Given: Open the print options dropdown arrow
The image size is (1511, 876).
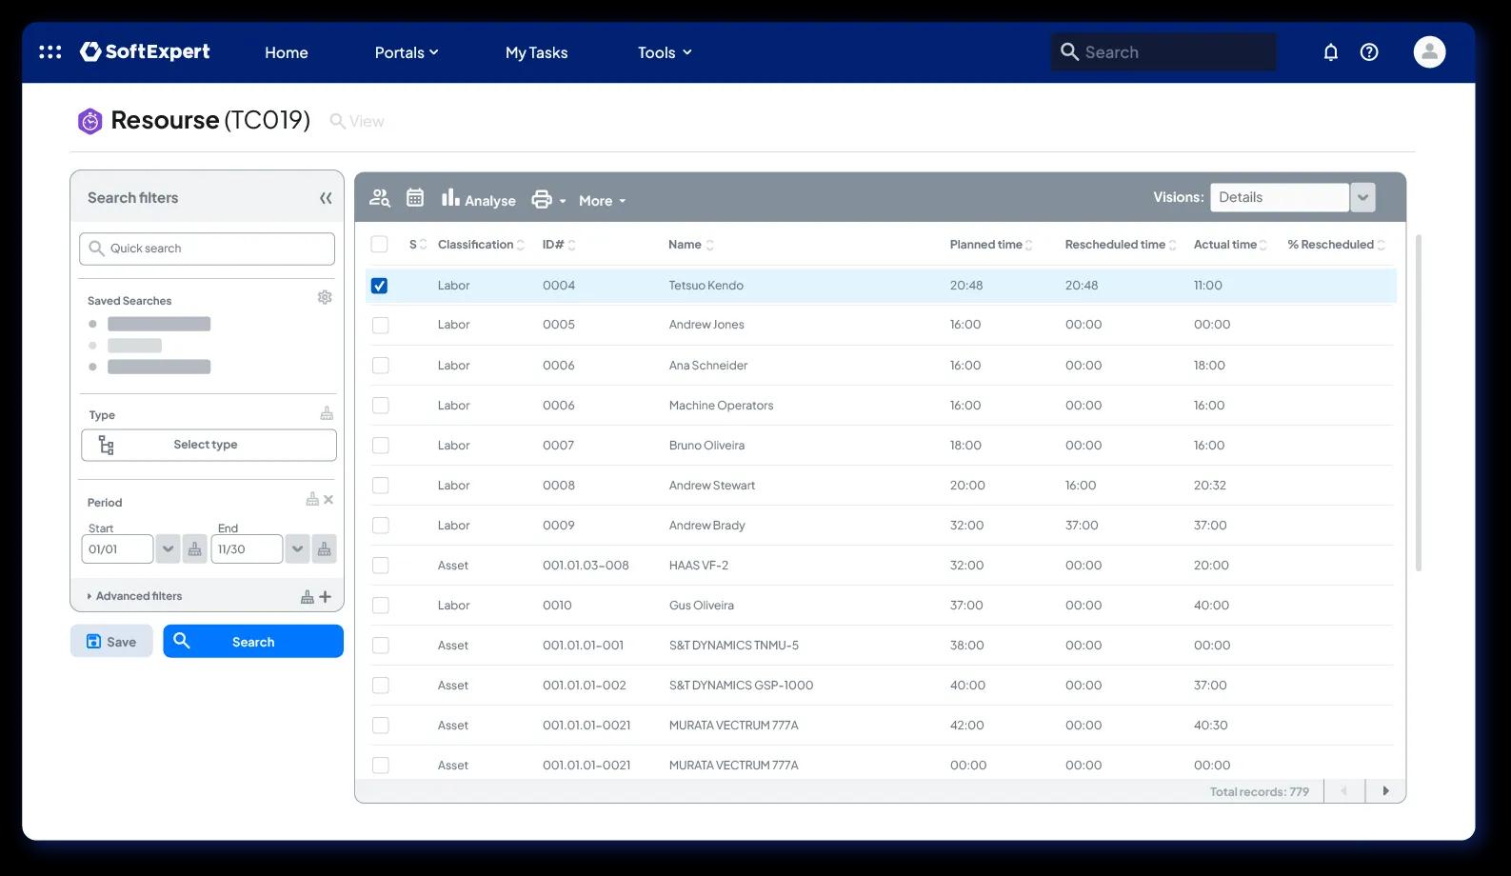Looking at the screenshot, I should (563, 201).
